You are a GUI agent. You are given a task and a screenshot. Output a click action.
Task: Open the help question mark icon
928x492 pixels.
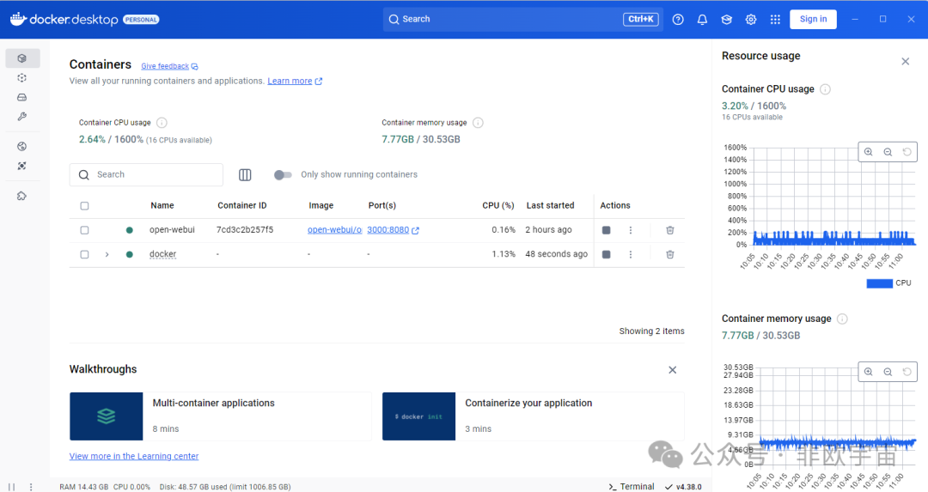pyautogui.click(x=678, y=20)
